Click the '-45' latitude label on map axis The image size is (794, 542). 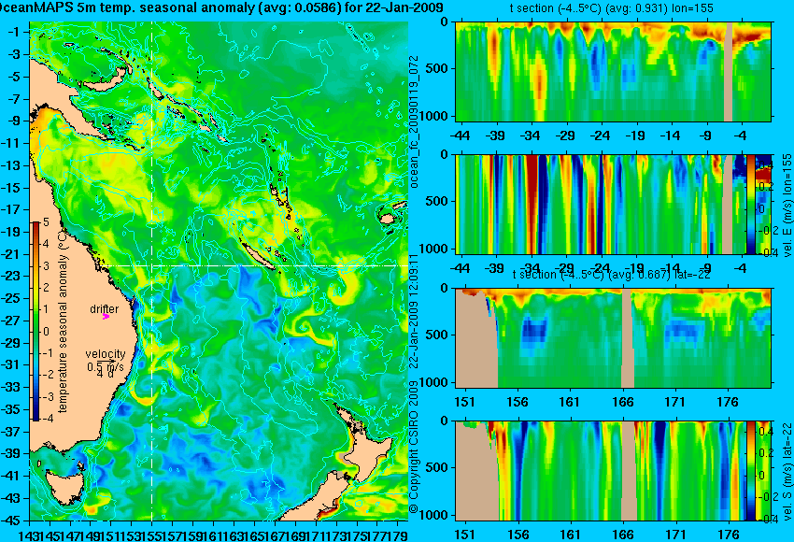coord(12,521)
